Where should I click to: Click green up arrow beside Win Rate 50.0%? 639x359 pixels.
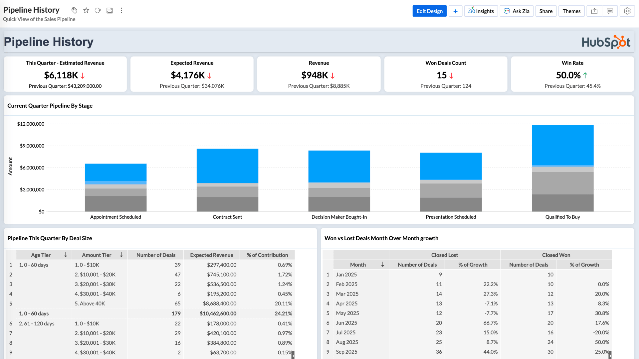click(x=585, y=75)
